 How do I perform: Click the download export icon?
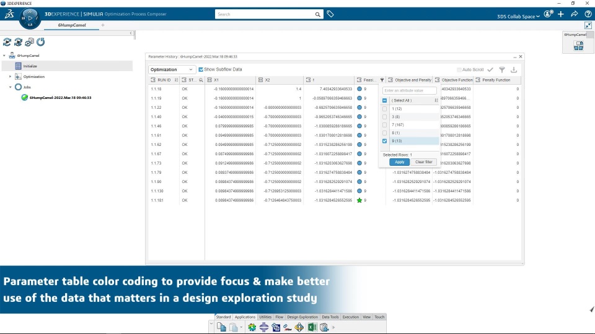tap(514, 70)
